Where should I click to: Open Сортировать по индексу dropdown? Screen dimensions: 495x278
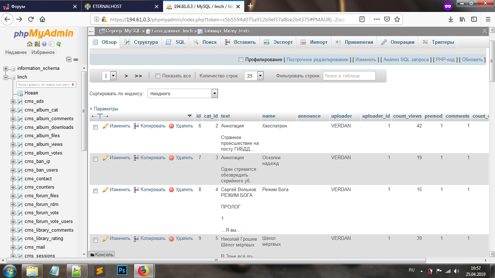[x=183, y=93]
